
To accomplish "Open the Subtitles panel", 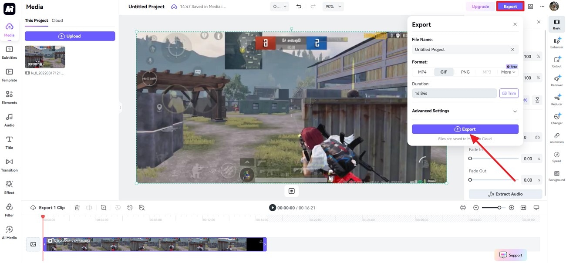I will tap(9, 52).
